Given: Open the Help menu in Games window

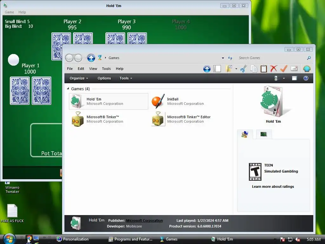Looking at the screenshot, I should click(119, 69).
